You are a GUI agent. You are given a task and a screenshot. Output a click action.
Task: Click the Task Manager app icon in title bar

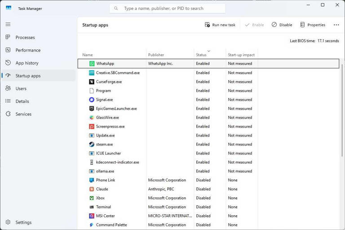9,8
